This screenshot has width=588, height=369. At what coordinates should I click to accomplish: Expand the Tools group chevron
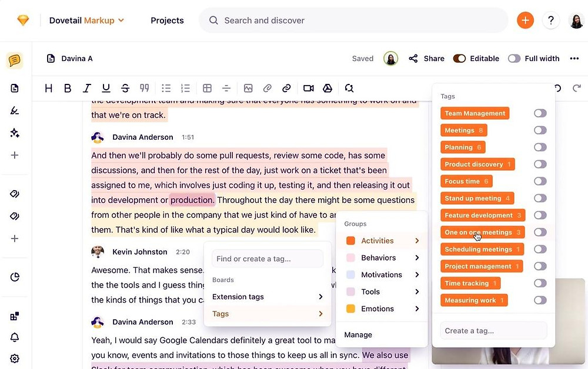[x=417, y=292]
